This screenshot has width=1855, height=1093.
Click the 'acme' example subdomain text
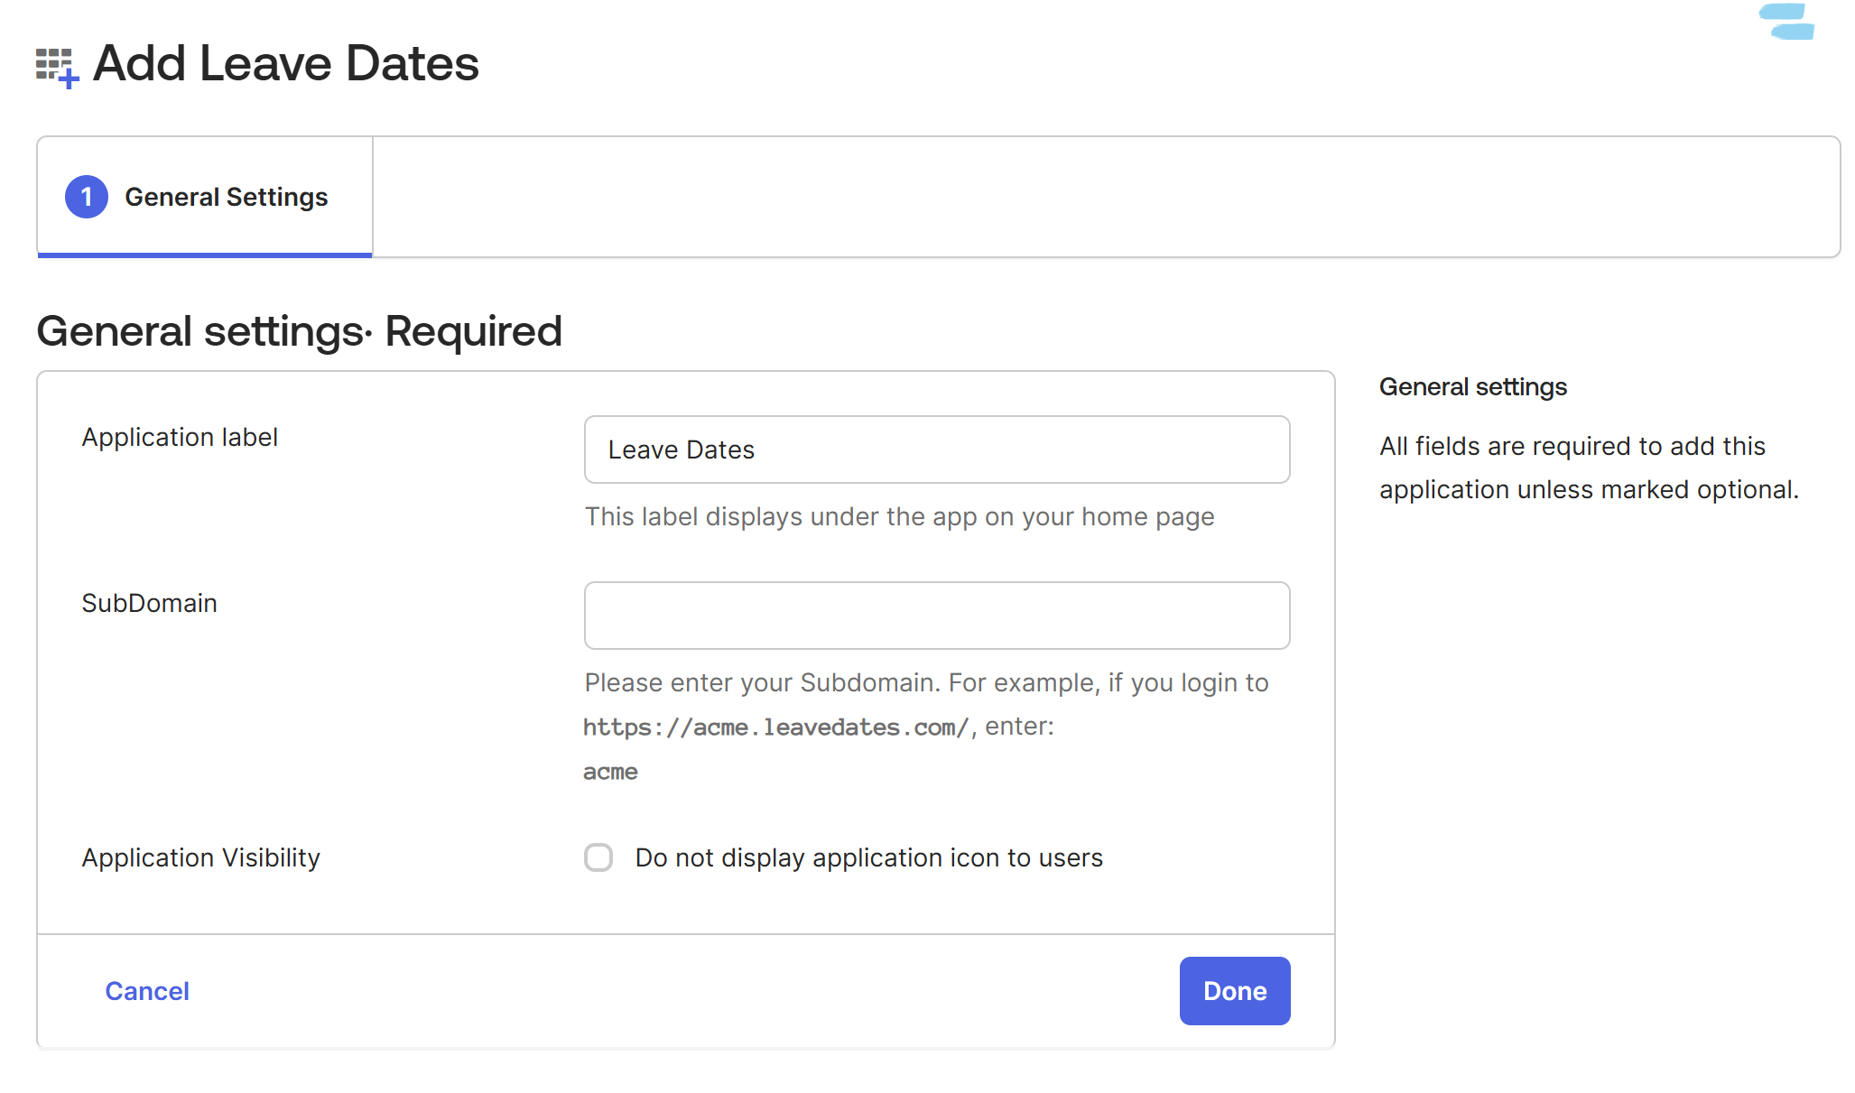click(610, 772)
